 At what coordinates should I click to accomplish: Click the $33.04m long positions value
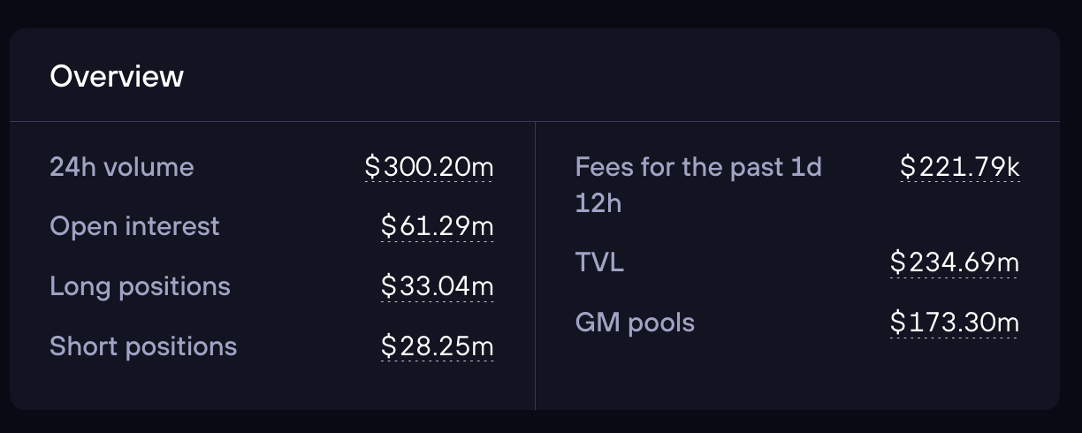[438, 286]
